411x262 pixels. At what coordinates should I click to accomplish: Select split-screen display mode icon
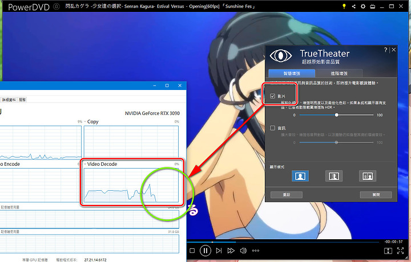[334, 176]
